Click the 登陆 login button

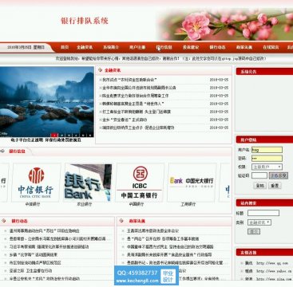coord(259,186)
